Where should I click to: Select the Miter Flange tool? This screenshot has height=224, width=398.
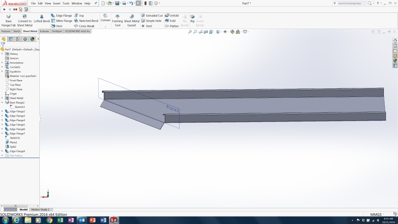pos(62,21)
